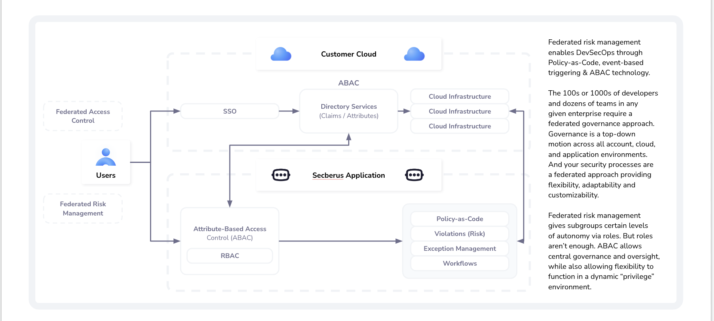The height and width of the screenshot is (321, 714).
Task: Click the SSO box
Action: [x=230, y=111]
